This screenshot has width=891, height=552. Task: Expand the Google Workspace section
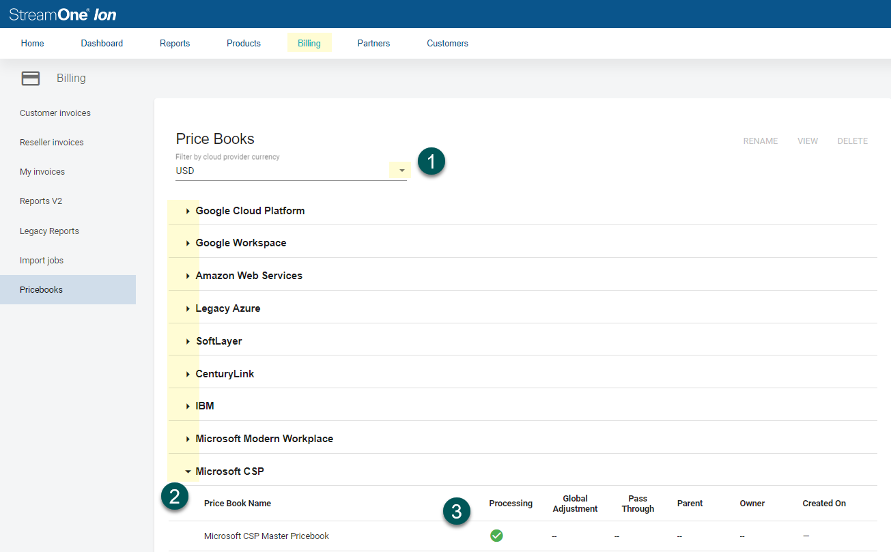coord(188,243)
